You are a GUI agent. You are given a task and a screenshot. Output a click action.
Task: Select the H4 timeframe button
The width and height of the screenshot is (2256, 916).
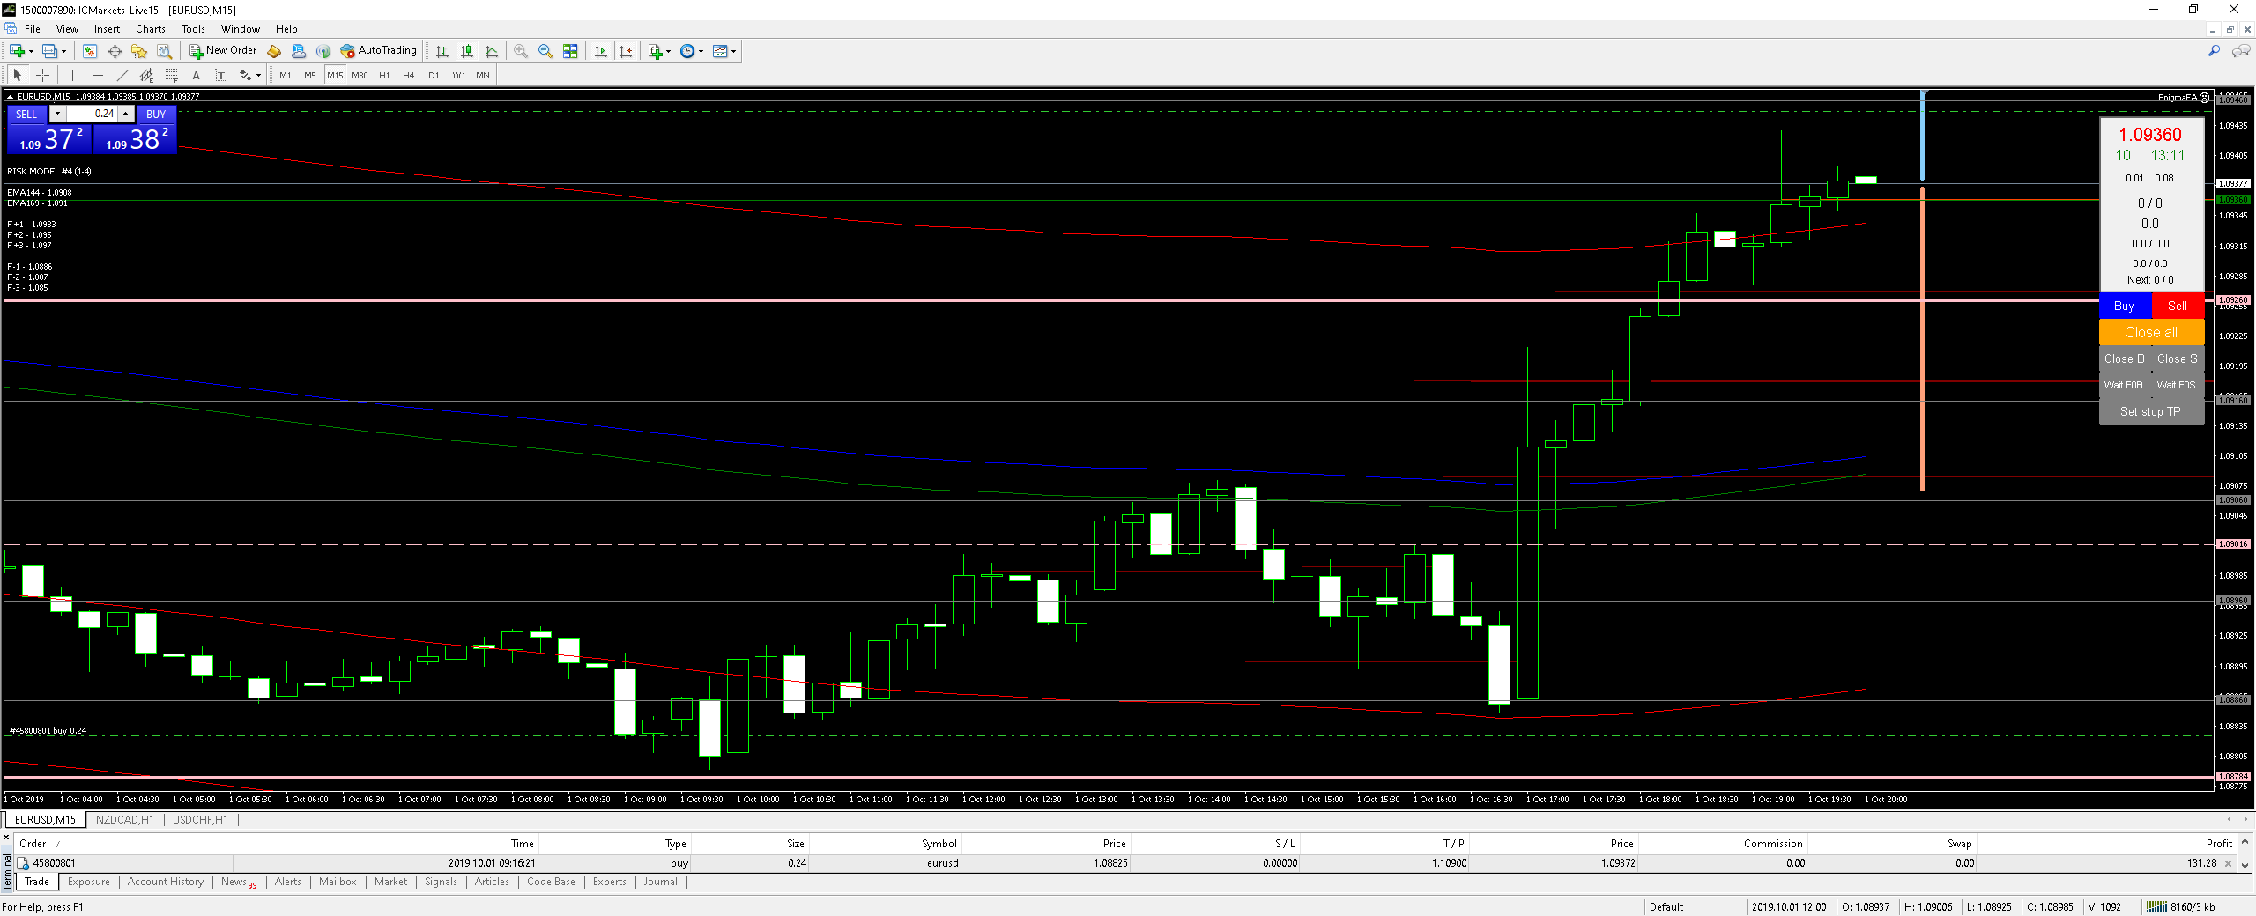409,76
